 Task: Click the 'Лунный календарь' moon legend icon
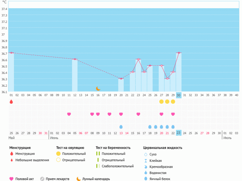79,179
